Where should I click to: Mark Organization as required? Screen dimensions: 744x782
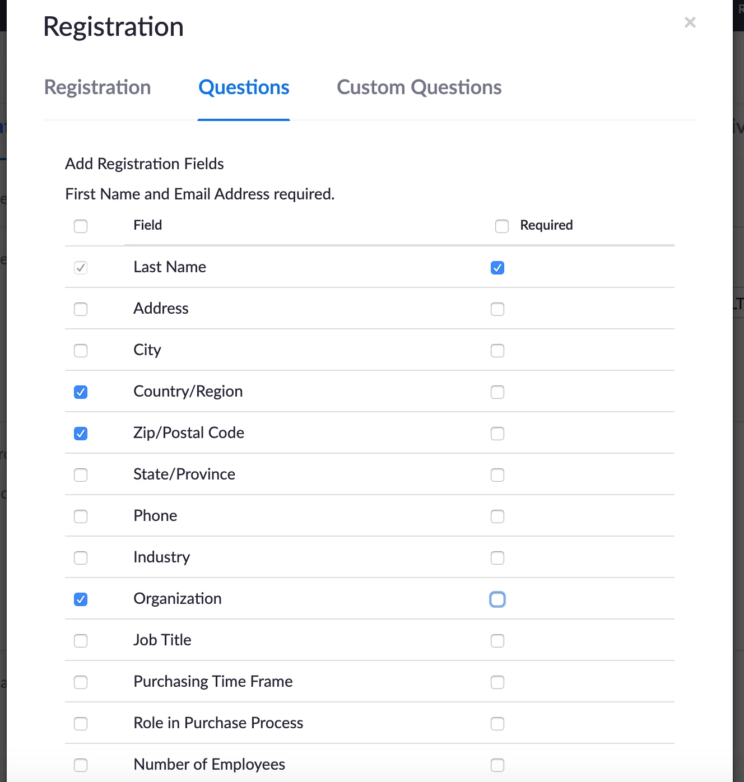(x=497, y=599)
